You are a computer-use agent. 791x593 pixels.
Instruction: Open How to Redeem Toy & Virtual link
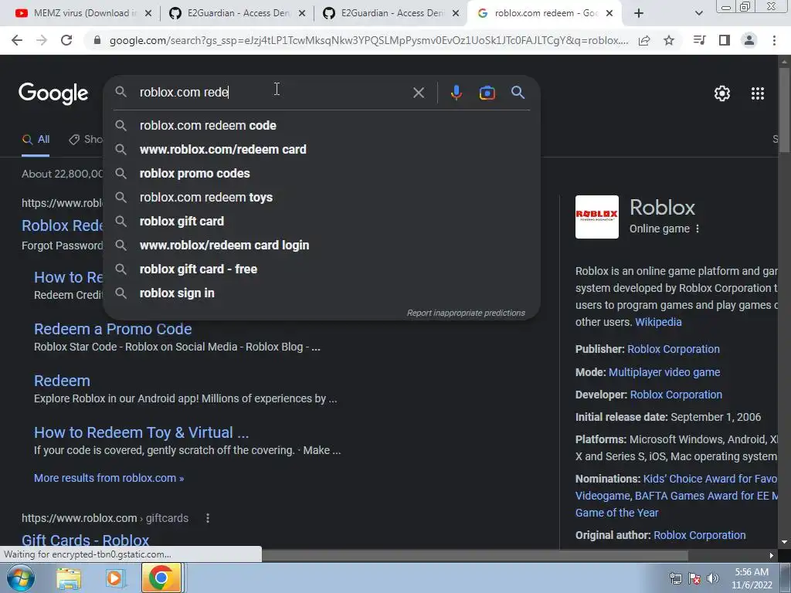141,432
